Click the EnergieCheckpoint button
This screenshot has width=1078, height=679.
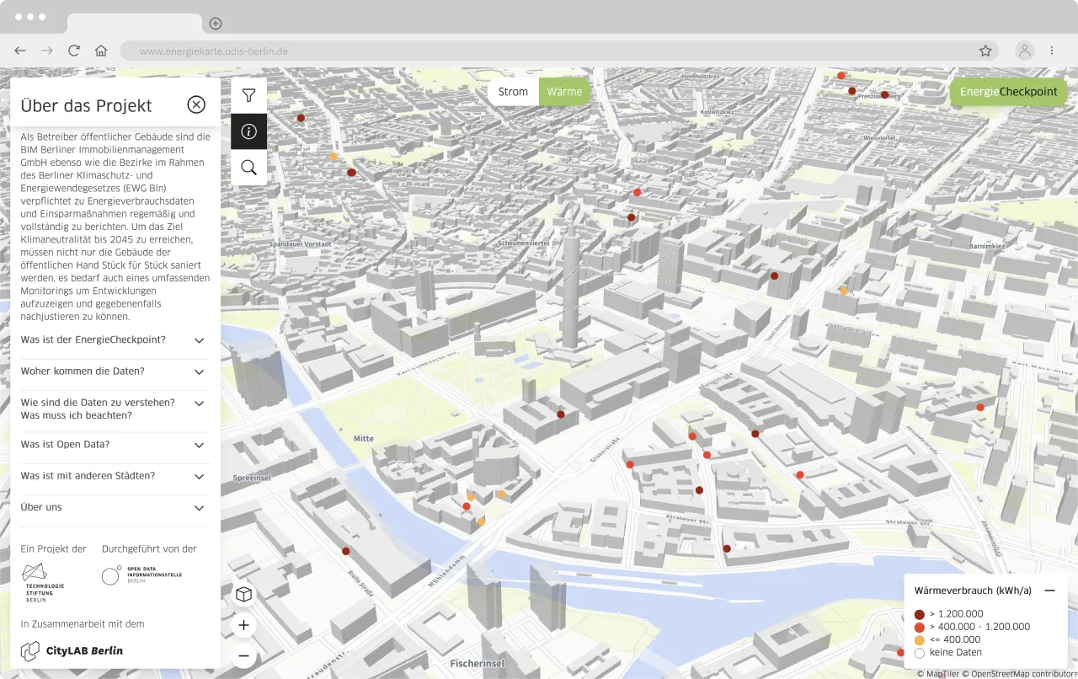[1008, 92]
